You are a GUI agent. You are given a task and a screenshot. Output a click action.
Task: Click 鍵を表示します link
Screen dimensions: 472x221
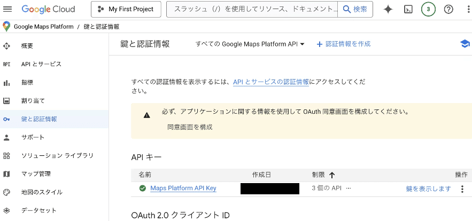428,188
